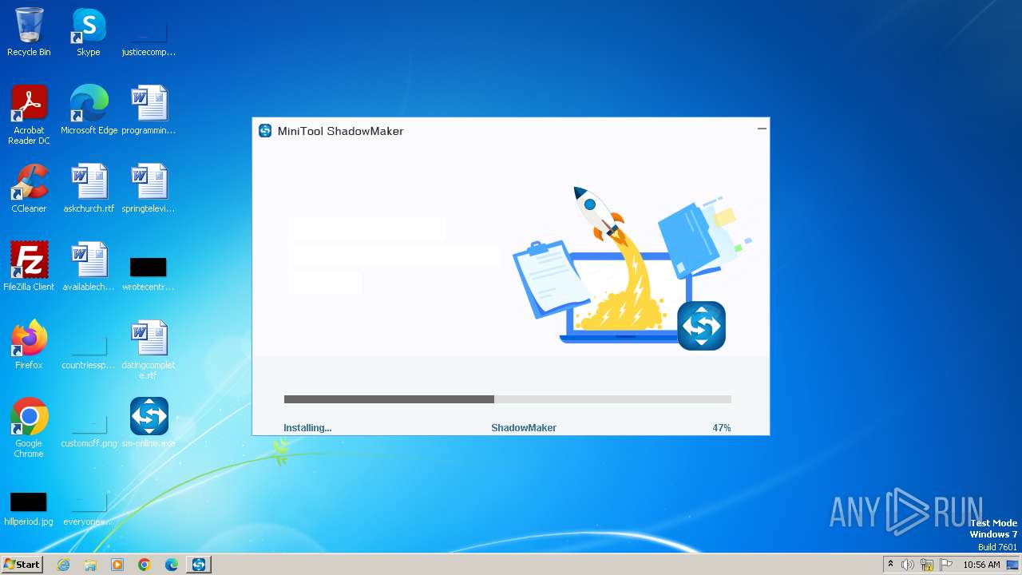
Task: Click the 10:56 AM taskbar clock
Action: (x=981, y=565)
